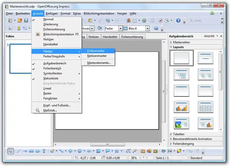Click the Save floppy disk icon
230x166 pixels.
pyautogui.click(x=26, y=21)
